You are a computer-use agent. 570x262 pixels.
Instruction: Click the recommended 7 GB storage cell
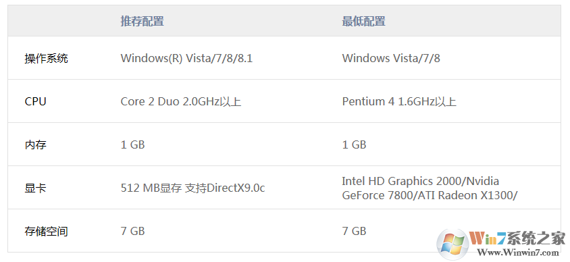[x=132, y=231]
